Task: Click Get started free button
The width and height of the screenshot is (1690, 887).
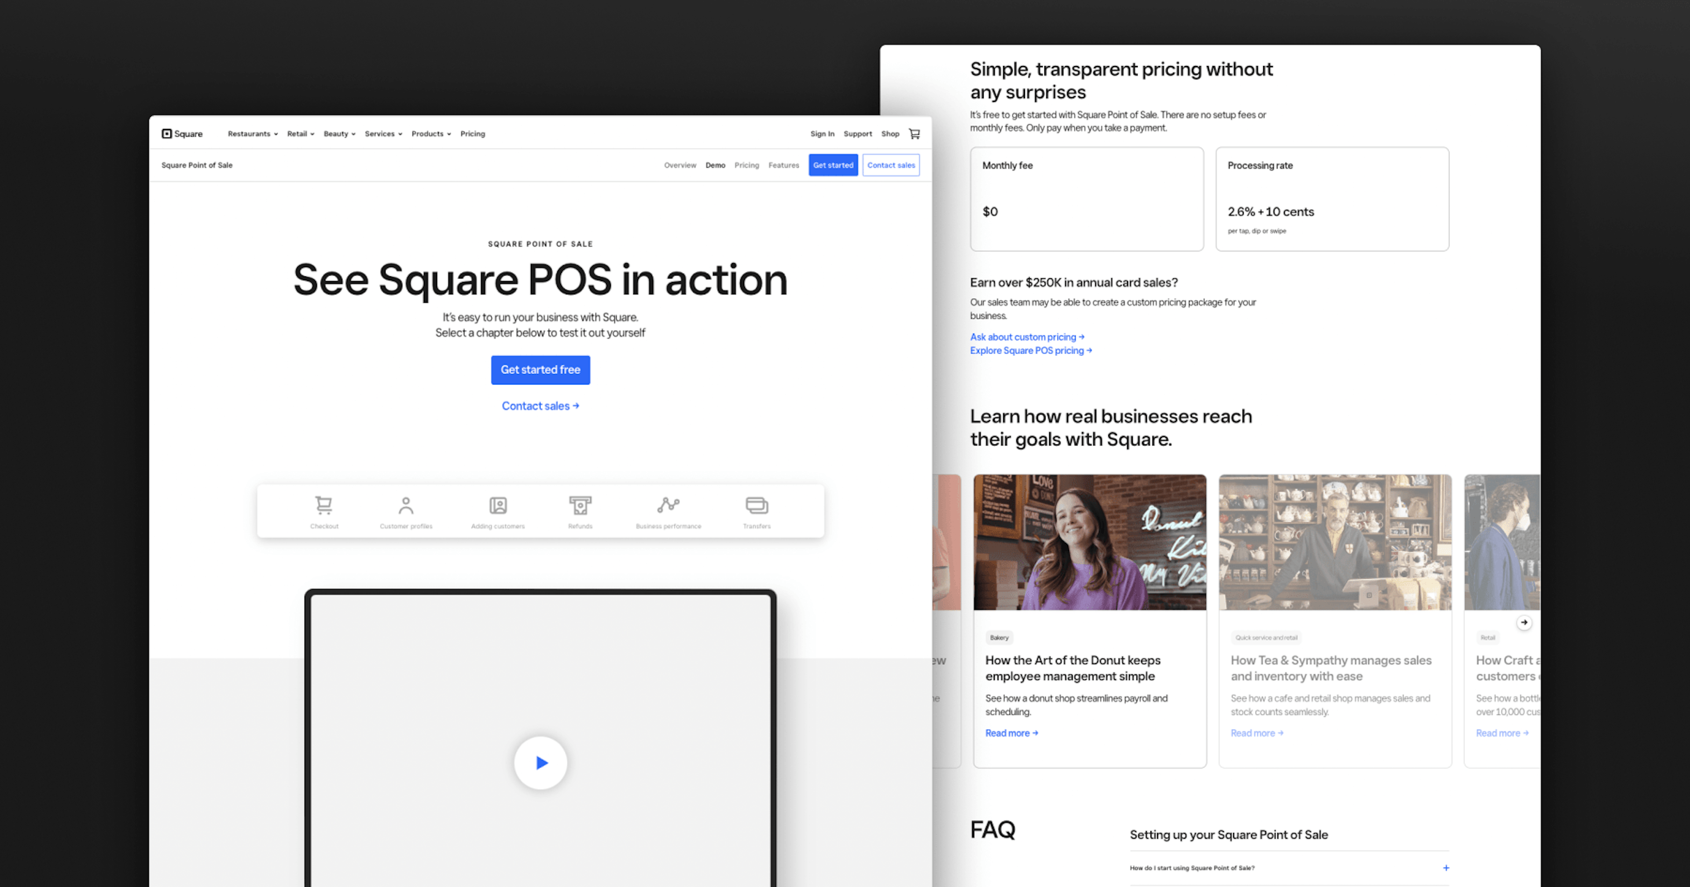Action: coord(540,369)
